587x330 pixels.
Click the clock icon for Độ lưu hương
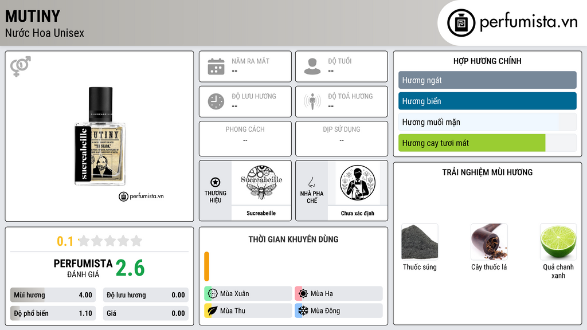[x=216, y=101]
